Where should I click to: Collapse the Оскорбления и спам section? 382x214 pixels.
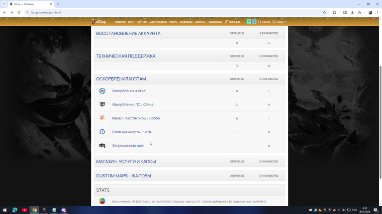(x=121, y=79)
